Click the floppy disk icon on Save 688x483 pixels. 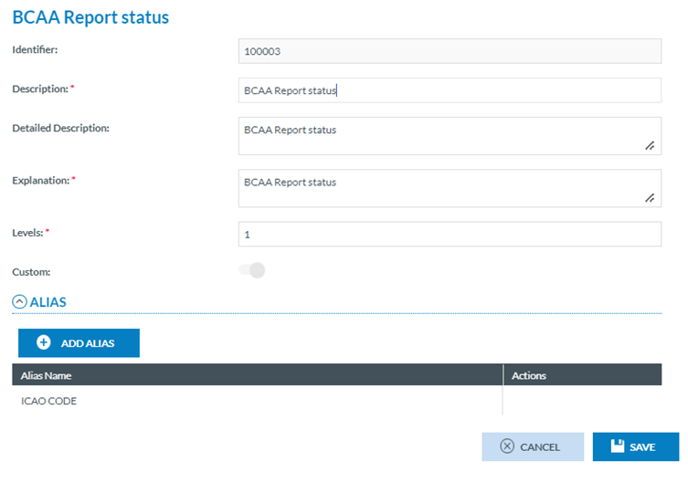618,446
